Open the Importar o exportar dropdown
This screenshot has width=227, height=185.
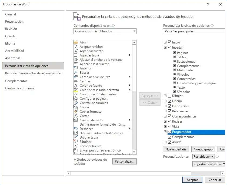click(x=209, y=164)
